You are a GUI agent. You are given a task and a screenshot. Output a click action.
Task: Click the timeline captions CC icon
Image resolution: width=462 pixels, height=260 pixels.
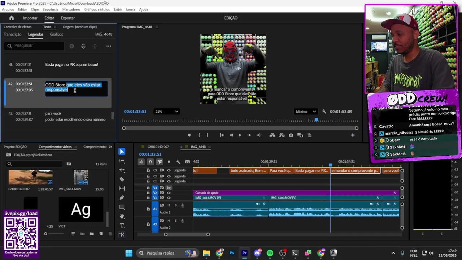coord(187,162)
